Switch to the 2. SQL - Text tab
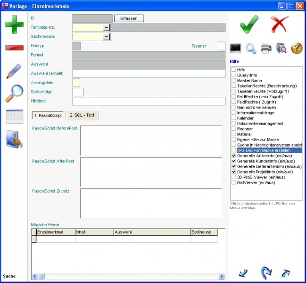 tap(82, 115)
